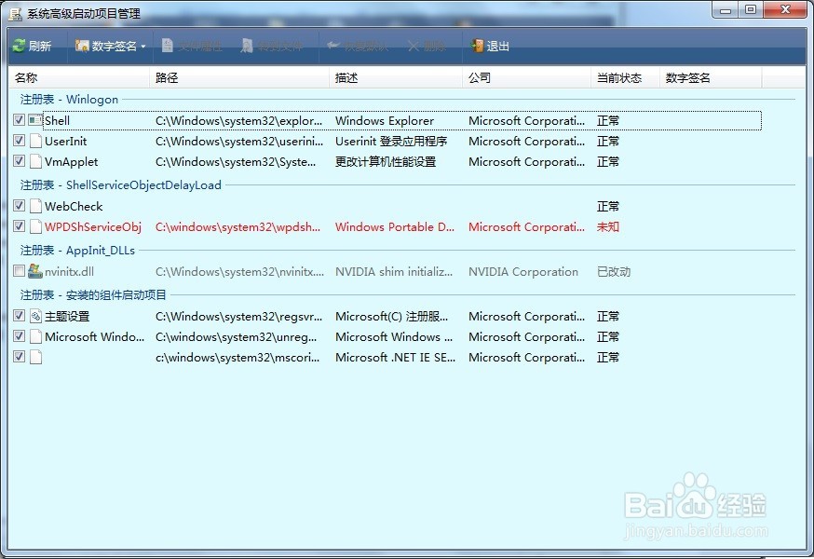Click path C:\Windows\system32\nvinitx....
The height and width of the screenshot is (559, 814).
pyautogui.click(x=240, y=272)
